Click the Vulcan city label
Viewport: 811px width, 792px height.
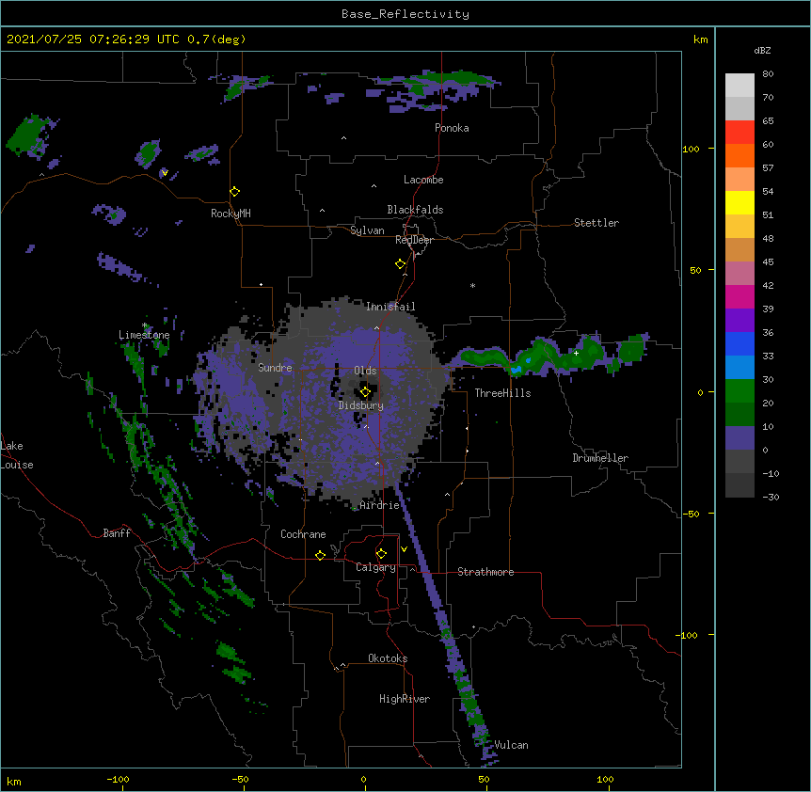click(x=511, y=745)
